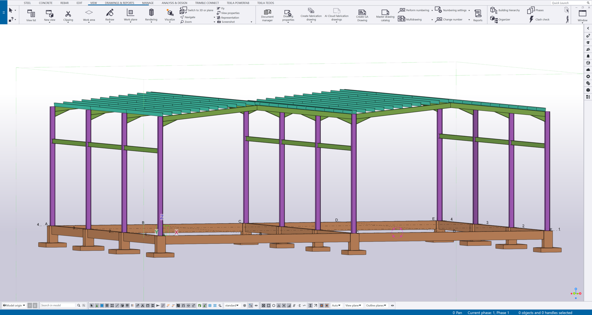Screen dimensions: 592x315
Task: Open the ANALYSIS & DESIGN tab
Action: [174, 3]
